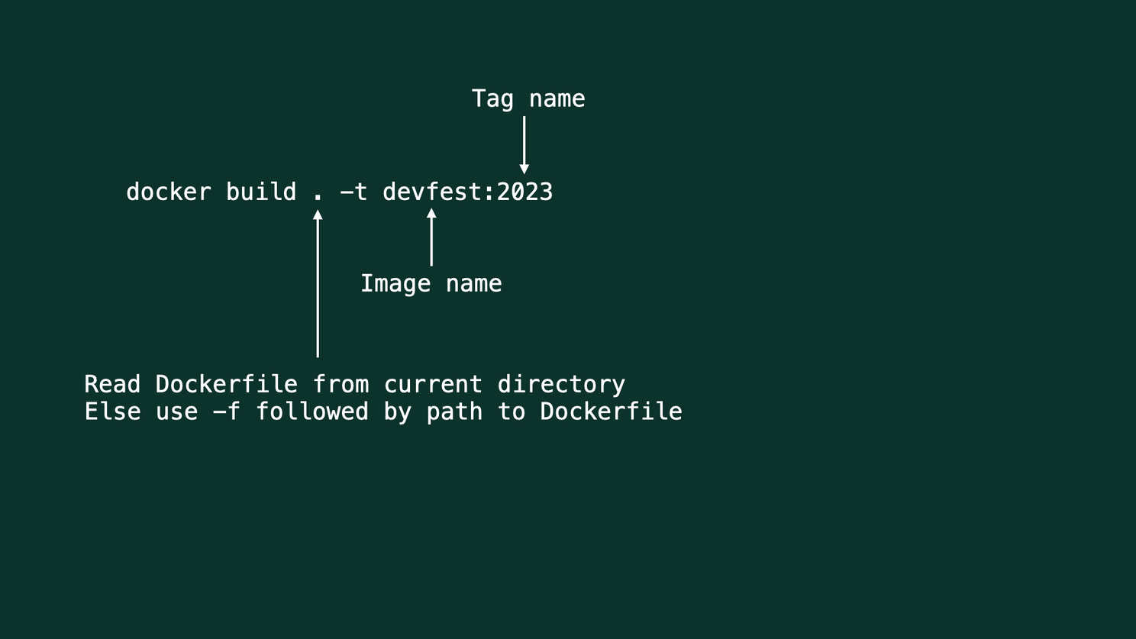Image resolution: width=1136 pixels, height=639 pixels.
Task: Click the dot after 'build'
Action: pos(318,198)
